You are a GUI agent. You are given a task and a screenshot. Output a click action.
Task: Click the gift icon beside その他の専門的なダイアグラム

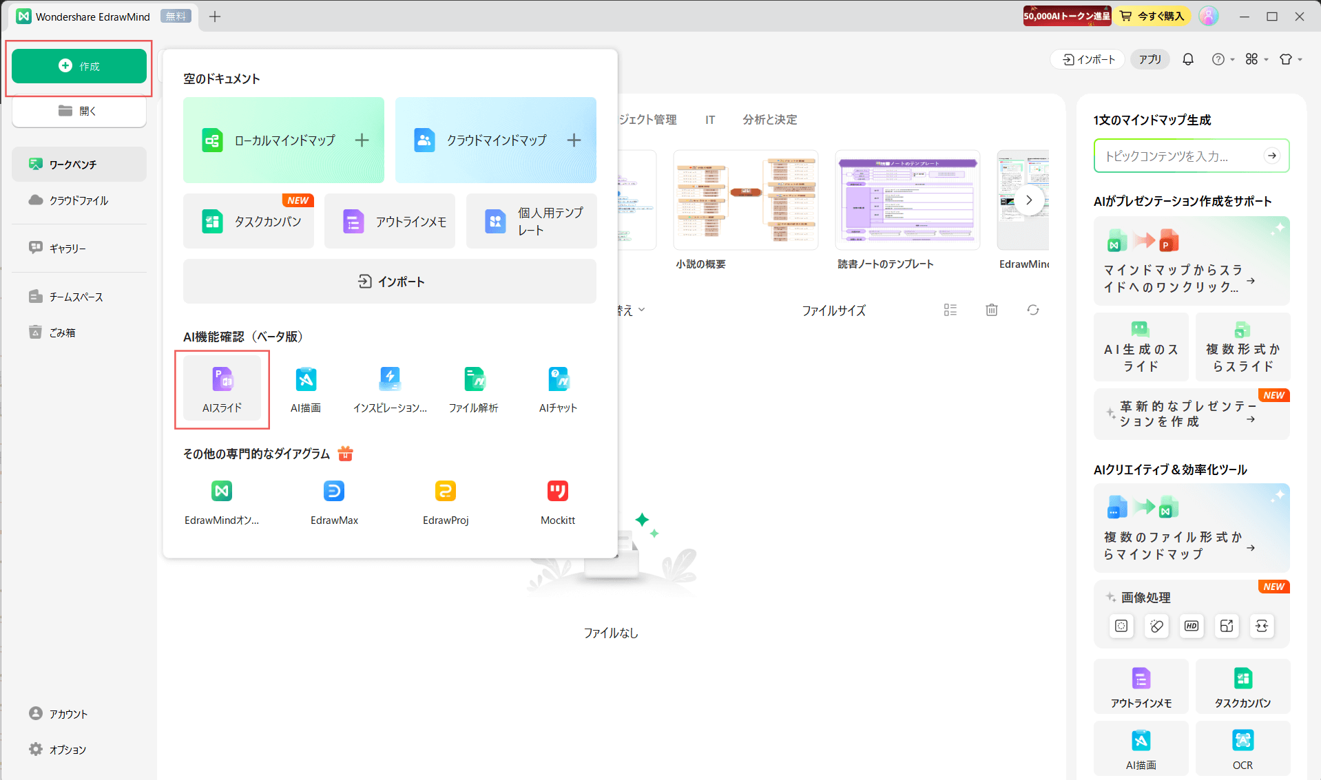pyautogui.click(x=346, y=454)
